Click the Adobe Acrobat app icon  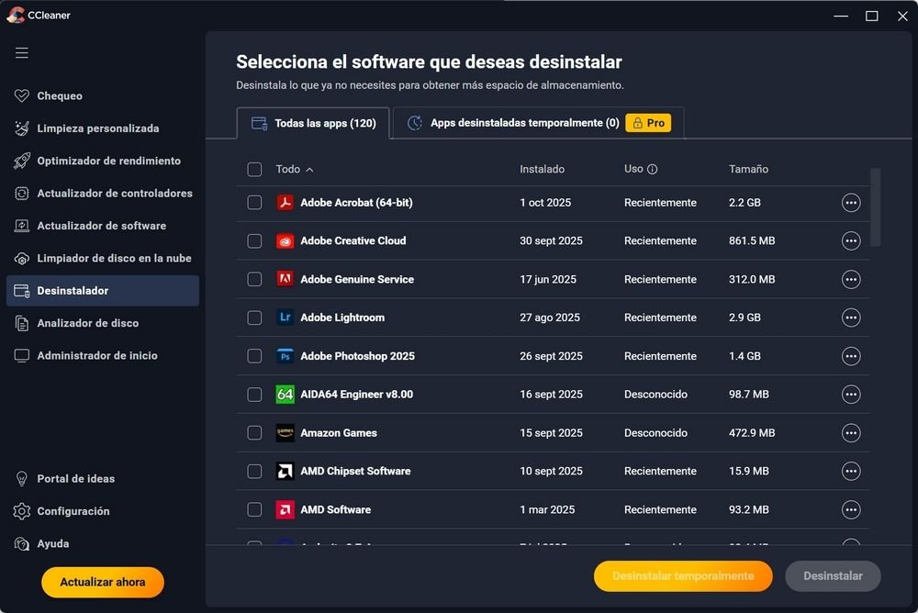pyautogui.click(x=285, y=203)
